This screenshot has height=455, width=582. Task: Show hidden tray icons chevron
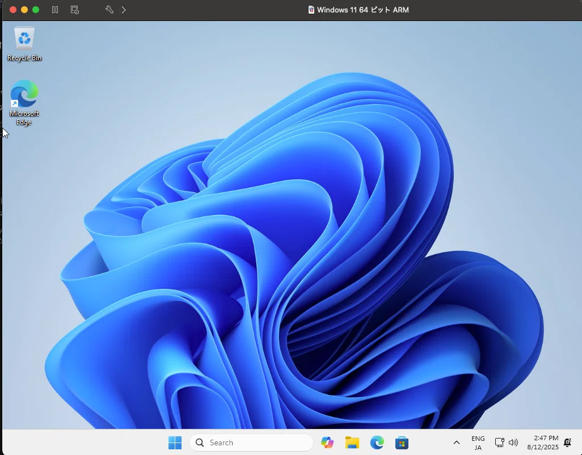[457, 443]
